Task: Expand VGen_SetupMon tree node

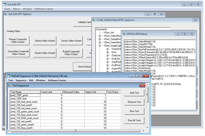Action: (x=100, y=39)
